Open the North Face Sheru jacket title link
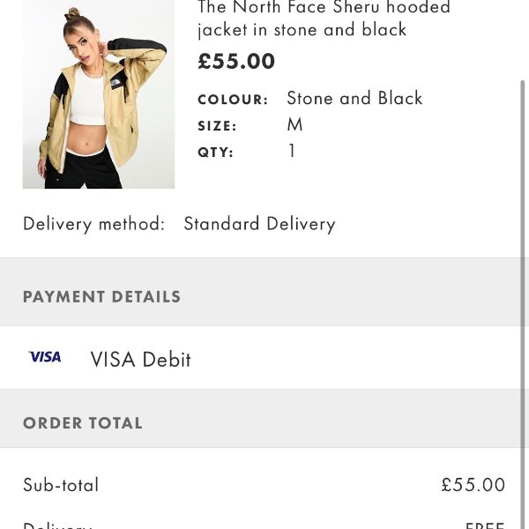 pyautogui.click(x=324, y=19)
